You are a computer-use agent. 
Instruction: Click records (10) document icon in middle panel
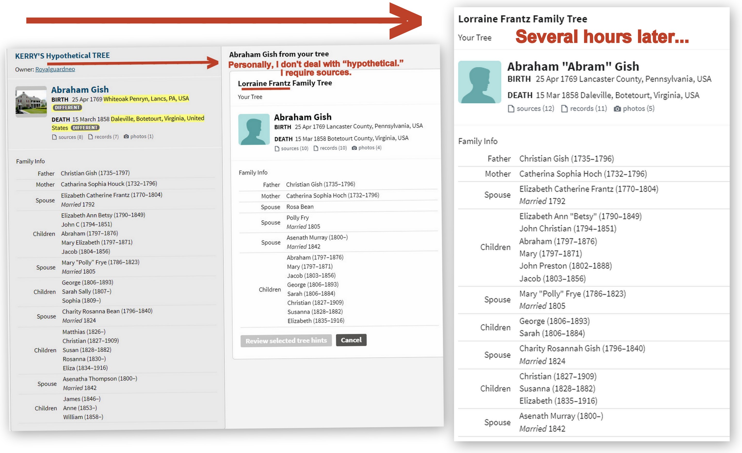316,148
